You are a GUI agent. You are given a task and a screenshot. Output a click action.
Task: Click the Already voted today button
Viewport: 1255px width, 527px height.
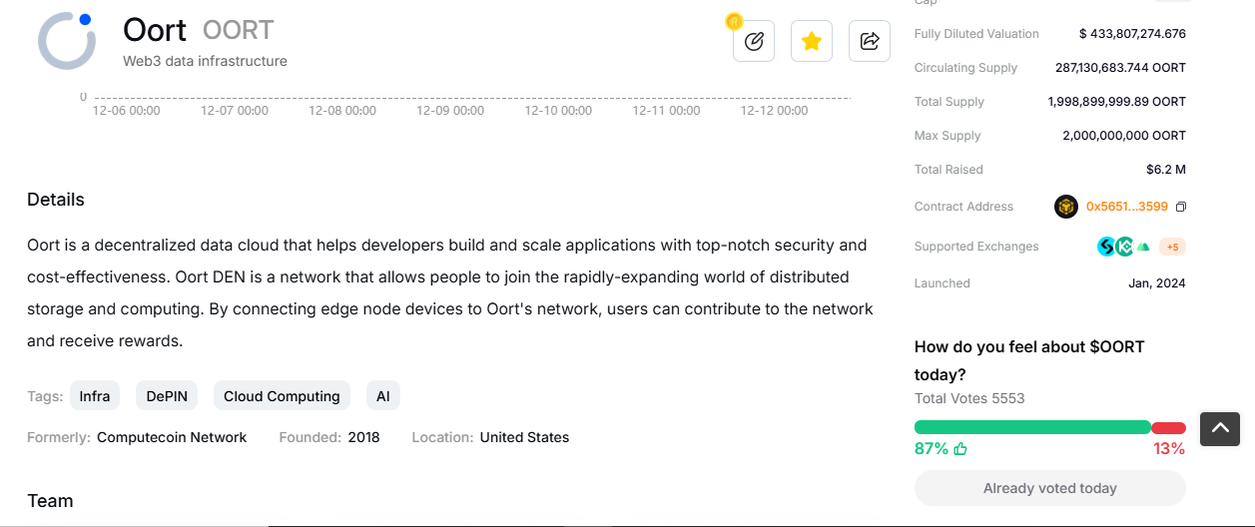click(x=1050, y=488)
